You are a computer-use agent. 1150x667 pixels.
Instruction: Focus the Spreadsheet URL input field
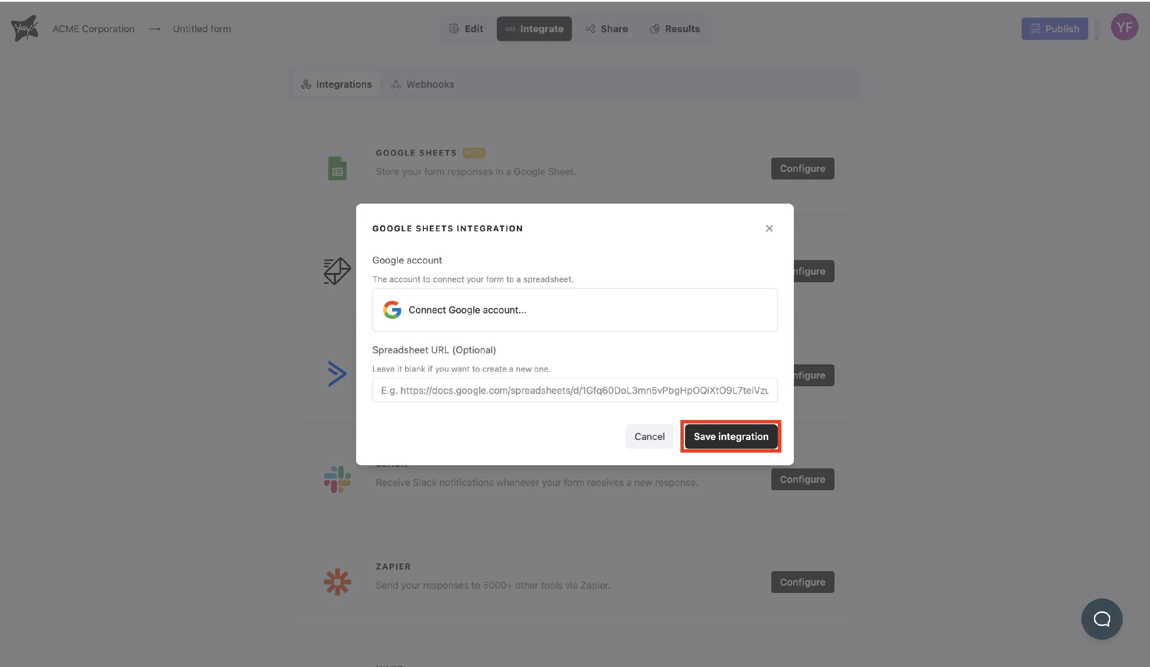(x=575, y=390)
